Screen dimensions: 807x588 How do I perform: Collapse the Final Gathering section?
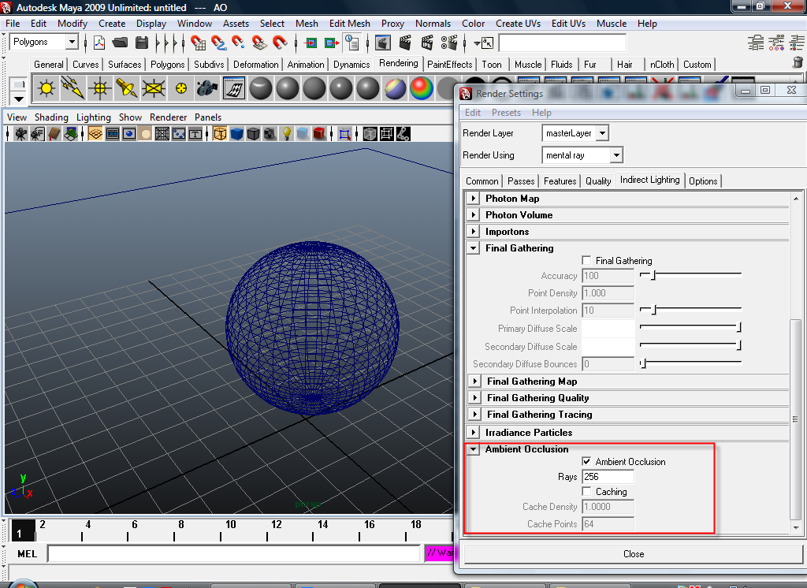(x=473, y=247)
